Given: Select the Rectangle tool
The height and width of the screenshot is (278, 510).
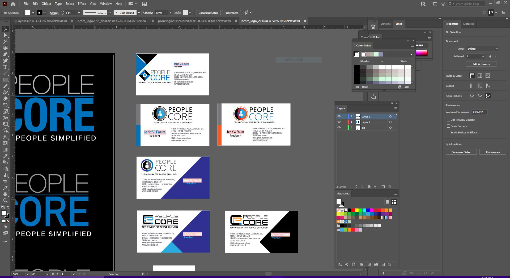Looking at the screenshot, I should coord(5,80).
